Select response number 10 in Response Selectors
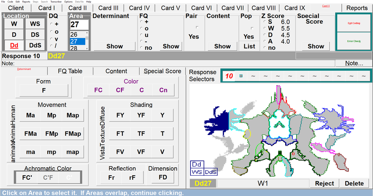The width and height of the screenshot is (373, 196). click(229, 76)
